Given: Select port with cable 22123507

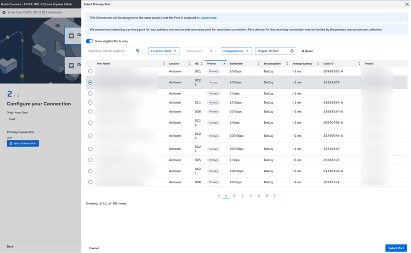Looking at the screenshot, I should 90,82.
